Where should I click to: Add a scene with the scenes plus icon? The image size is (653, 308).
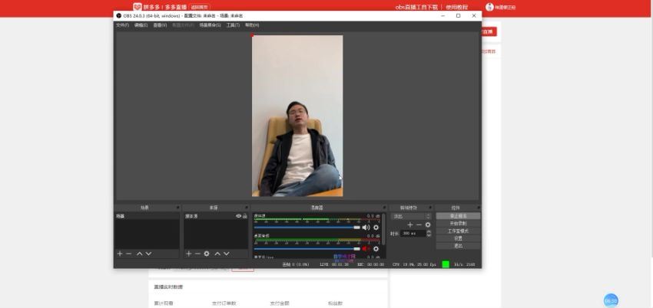point(120,254)
